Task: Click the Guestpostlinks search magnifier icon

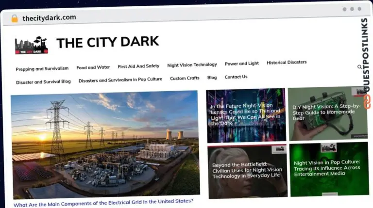Action: (x=360, y=67)
